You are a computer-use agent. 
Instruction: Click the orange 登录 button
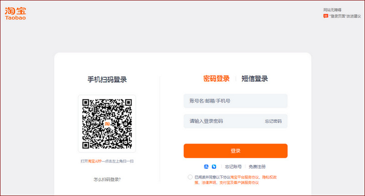[x=235, y=151]
